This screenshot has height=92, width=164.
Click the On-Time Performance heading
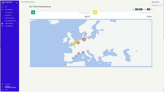tap(40, 7)
